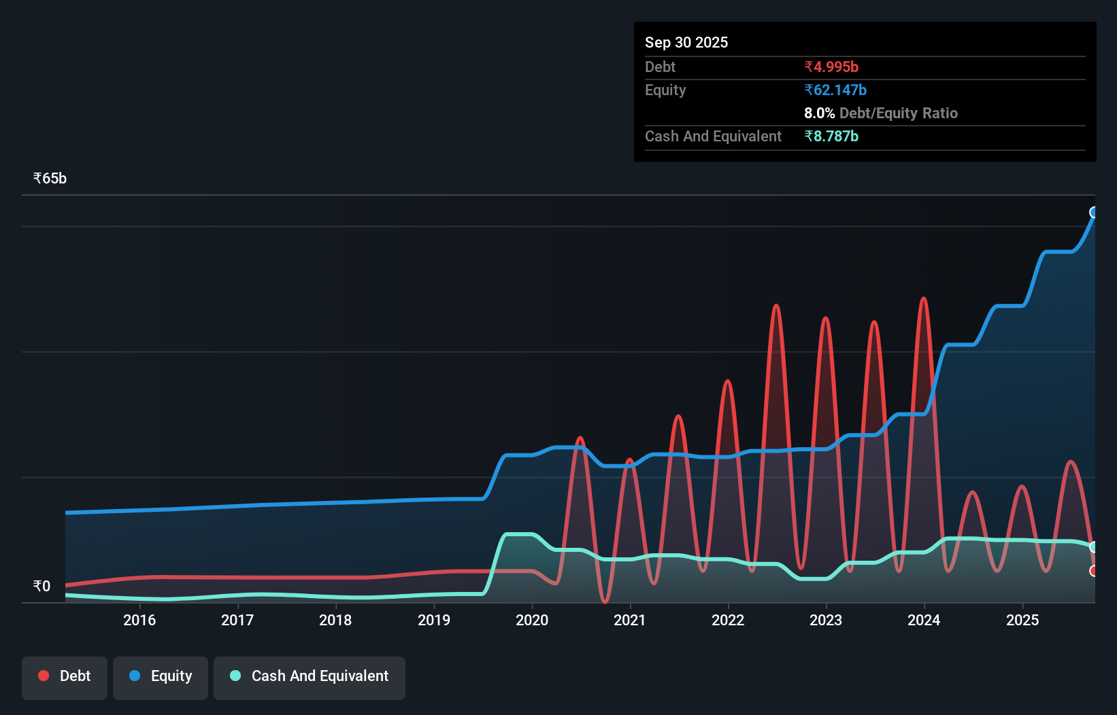Toggle the Debt series visibility
The width and height of the screenshot is (1117, 715).
pos(64,676)
